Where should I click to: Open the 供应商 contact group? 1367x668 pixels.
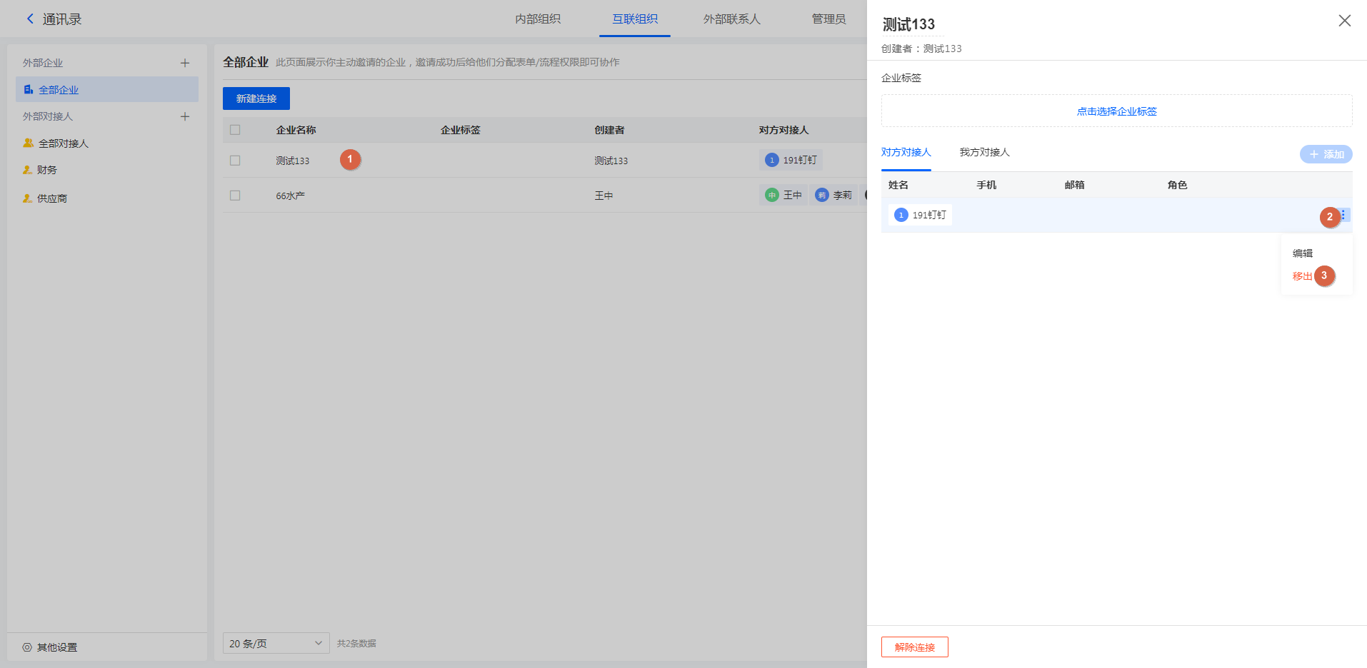click(51, 198)
